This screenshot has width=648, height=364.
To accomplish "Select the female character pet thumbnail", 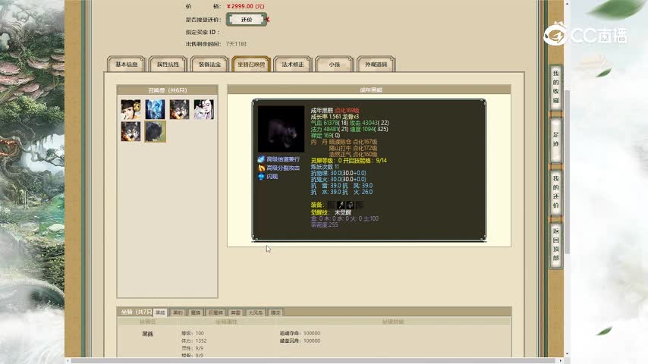I will 131,109.
